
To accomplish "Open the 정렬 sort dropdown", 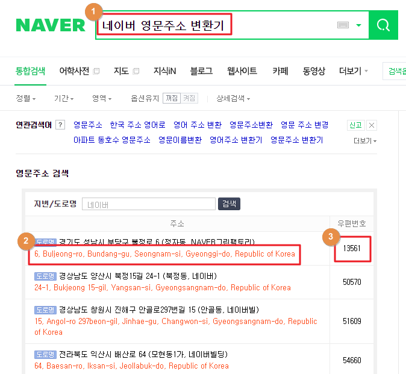I will 26,98.
